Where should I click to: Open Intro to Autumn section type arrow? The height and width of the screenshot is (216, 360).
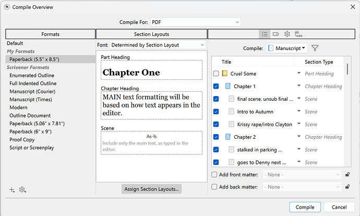[299, 111]
